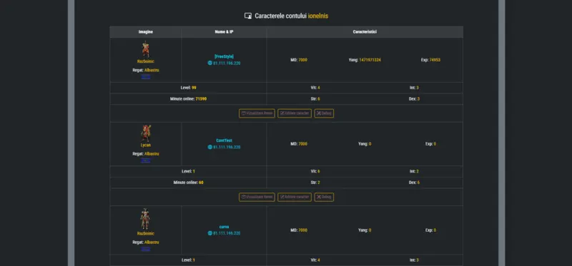
Task: Click Debug button under ContTest character
Action: (x=324, y=197)
